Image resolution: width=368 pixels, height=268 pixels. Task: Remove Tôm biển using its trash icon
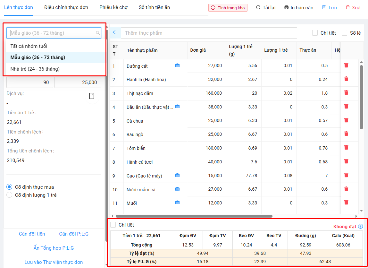point(346,148)
